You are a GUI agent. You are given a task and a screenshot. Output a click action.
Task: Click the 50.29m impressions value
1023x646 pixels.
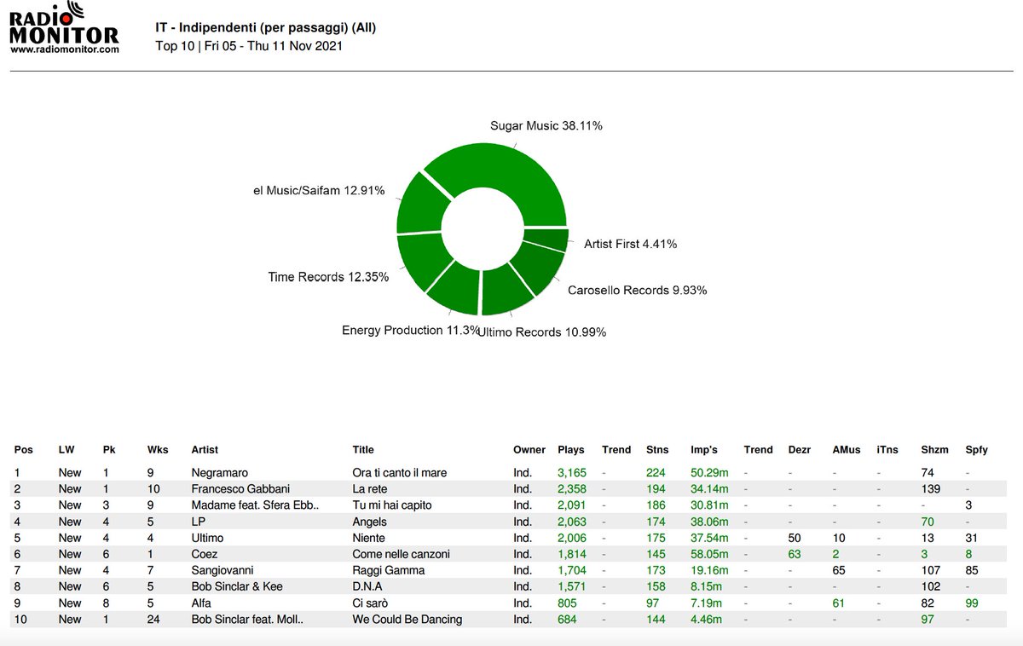[709, 472]
